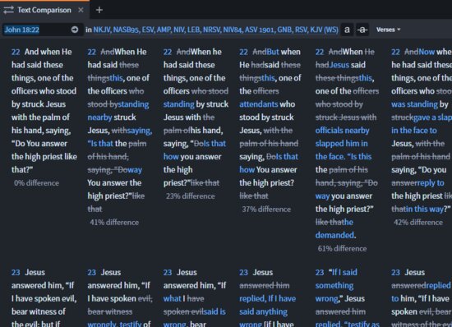Image resolution: width=452 pixels, height=327 pixels.
Task: Click the '37% difference' label
Action: (266, 210)
